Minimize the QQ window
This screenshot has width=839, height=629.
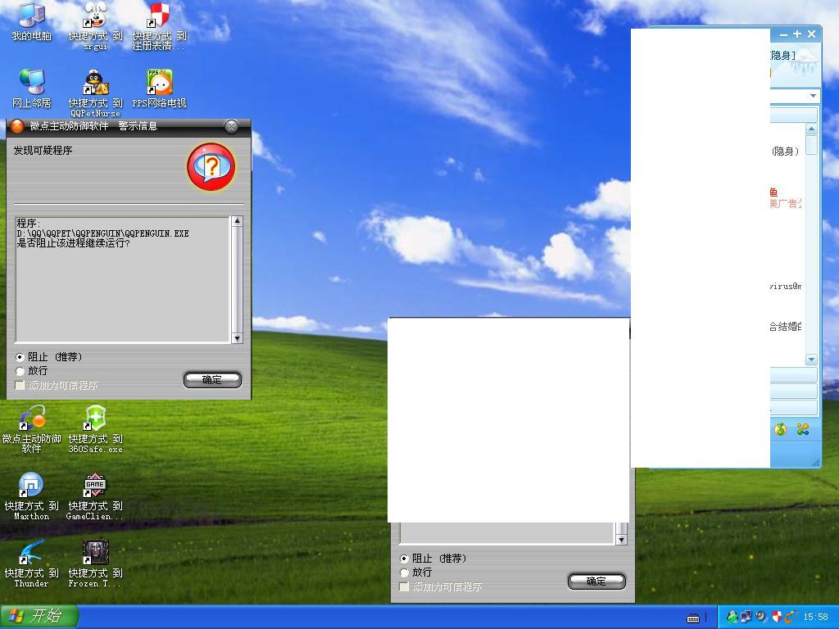click(783, 34)
